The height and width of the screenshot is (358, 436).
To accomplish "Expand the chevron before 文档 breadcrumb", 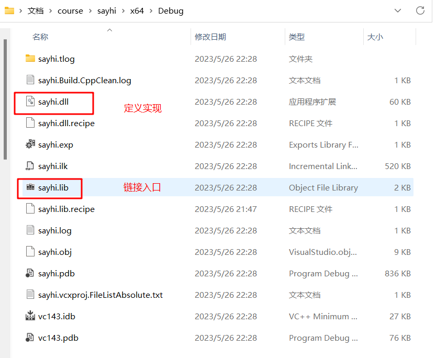I will click(x=20, y=11).
